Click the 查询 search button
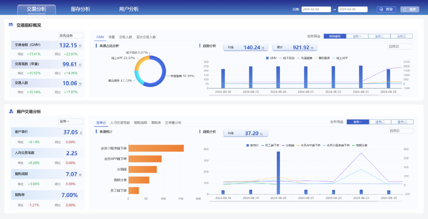The image size is (428, 219). click(386, 9)
